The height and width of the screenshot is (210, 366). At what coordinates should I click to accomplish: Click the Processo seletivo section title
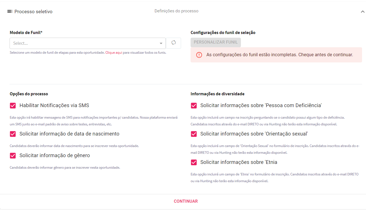click(33, 12)
